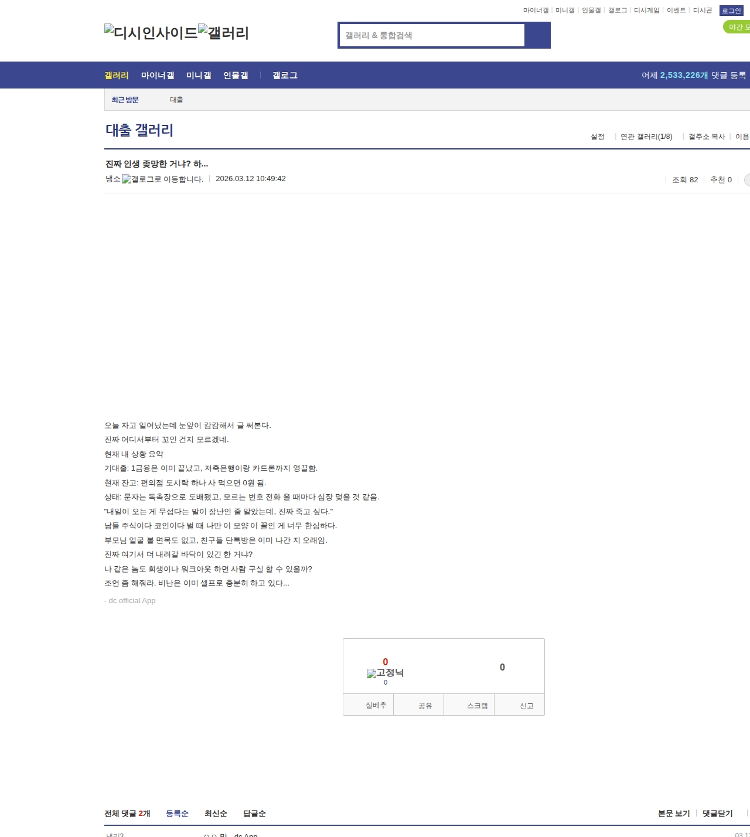Open the gallery 설정 menu

click(x=598, y=137)
